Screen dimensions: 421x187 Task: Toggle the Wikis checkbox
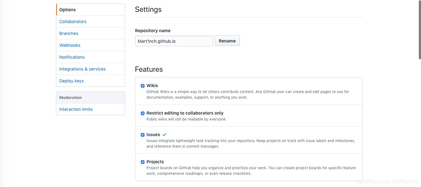pyautogui.click(x=143, y=86)
